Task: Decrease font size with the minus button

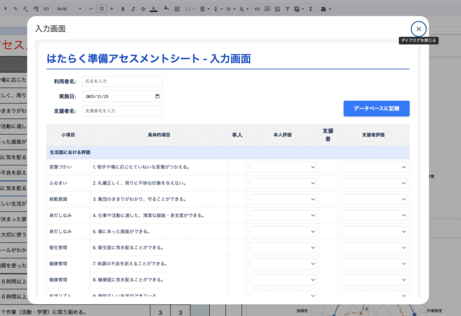Action: coord(91,9)
